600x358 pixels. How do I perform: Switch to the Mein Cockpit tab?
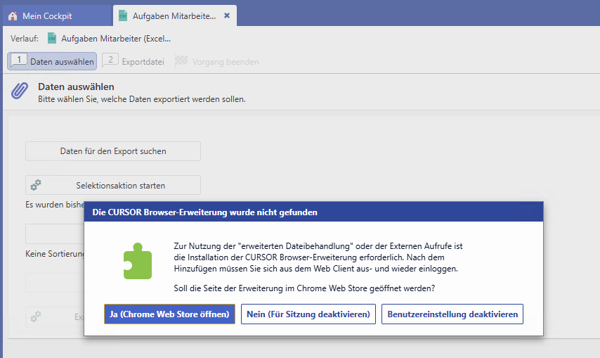click(48, 15)
